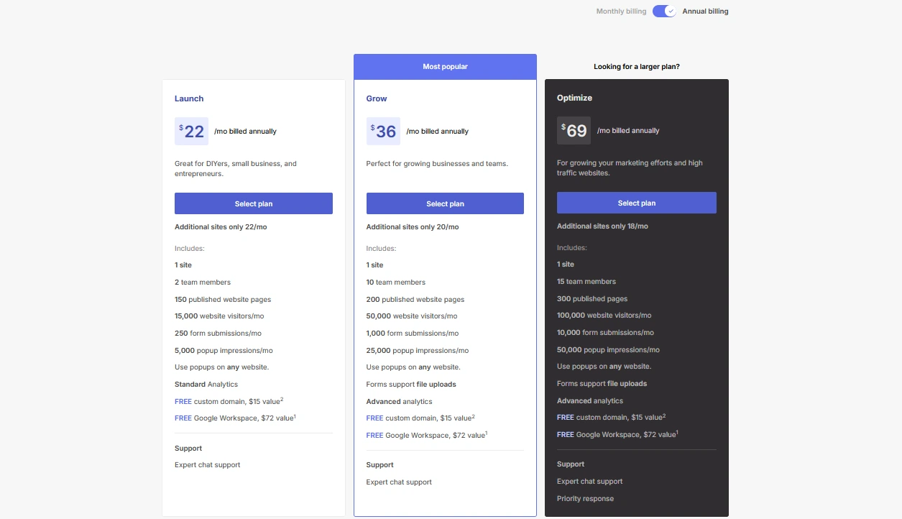
Task: Click 250 form submissions/mo
Action: pos(218,334)
